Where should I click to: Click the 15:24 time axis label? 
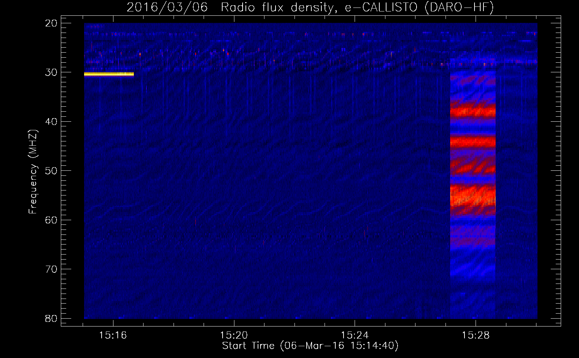pos(355,335)
